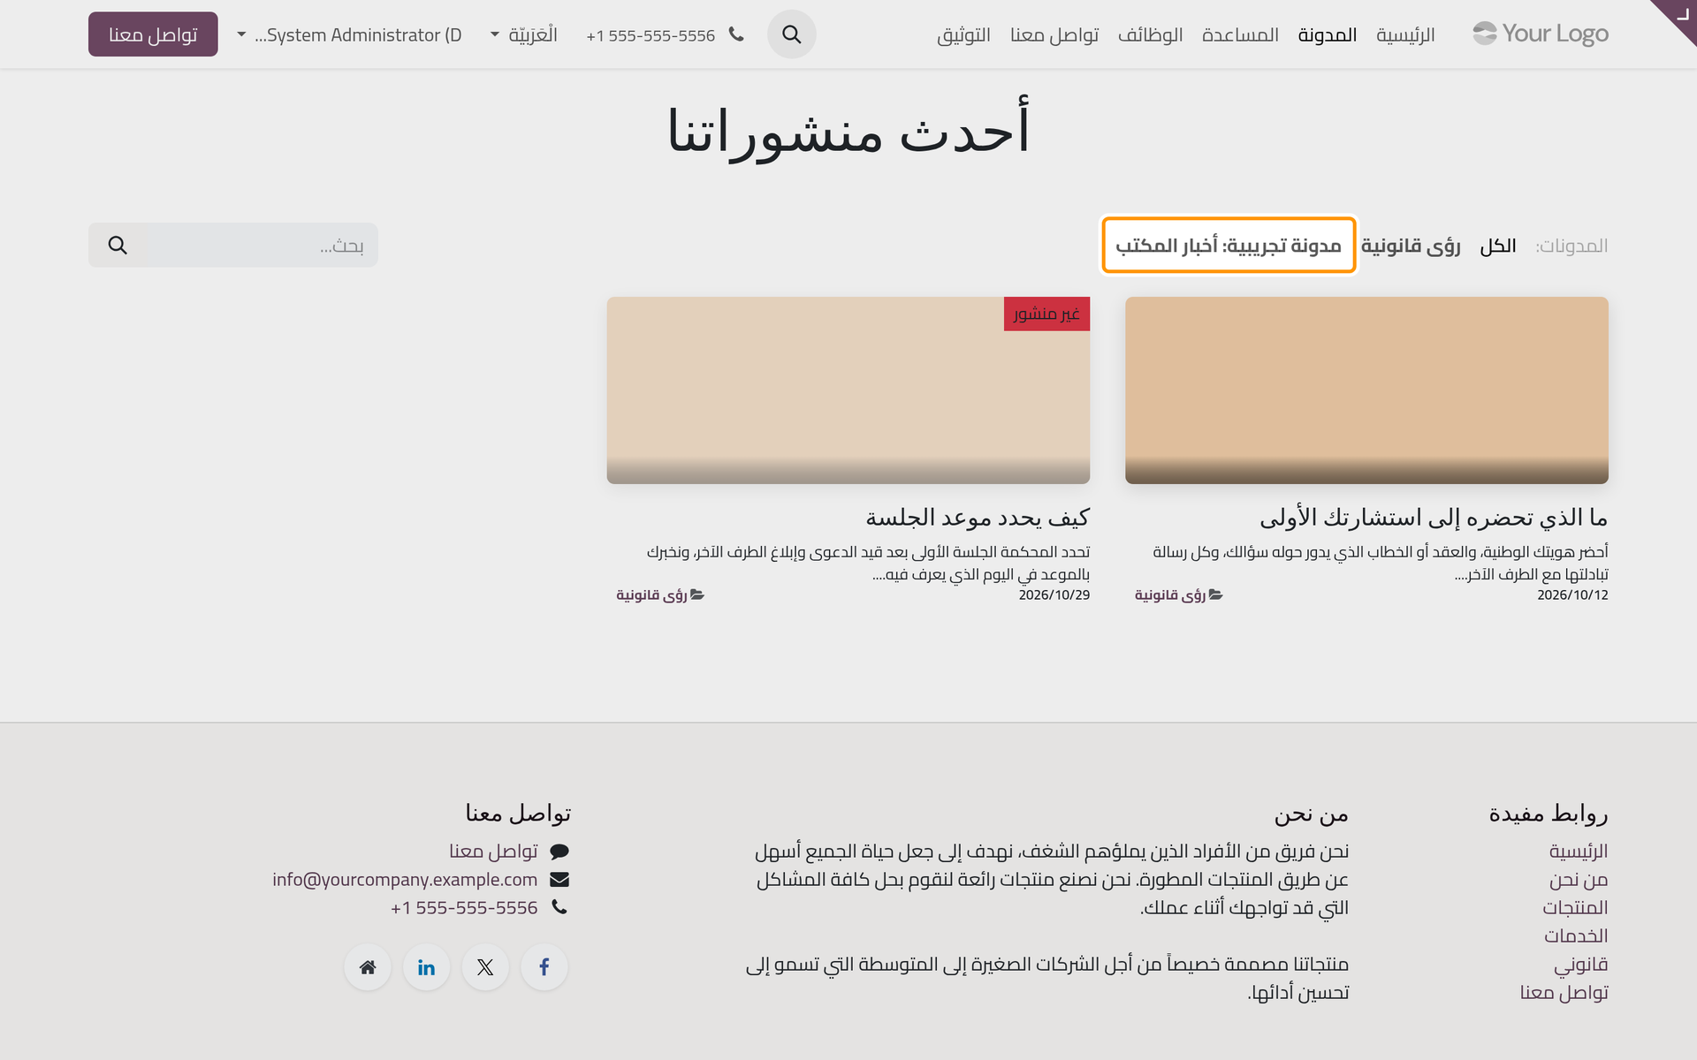
Task: Click footer email info@yourcompany.example.com
Action: [x=405, y=879]
